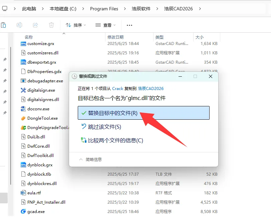Select the docconv.exe application icon

[x=23, y=109]
